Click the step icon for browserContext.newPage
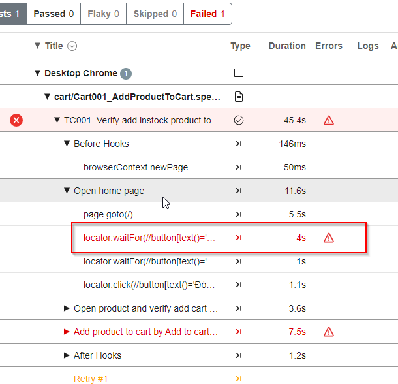Screen dimensions: 398x384 coord(239,167)
